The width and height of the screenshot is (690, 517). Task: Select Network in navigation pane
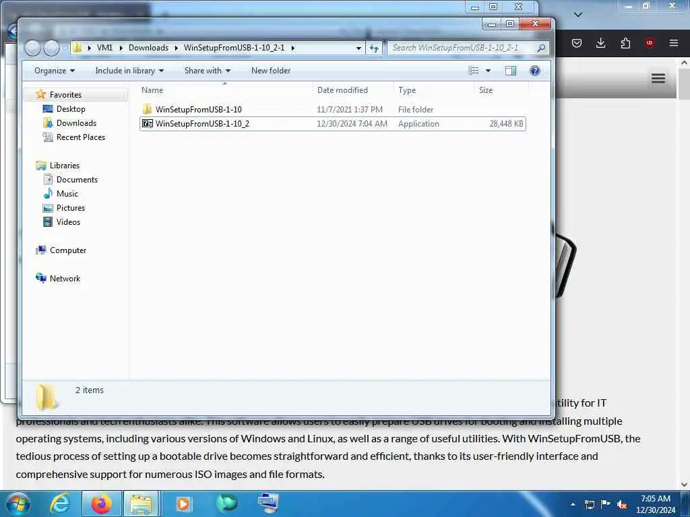click(x=65, y=279)
